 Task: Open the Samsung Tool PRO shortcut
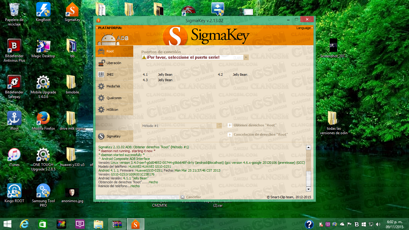click(x=43, y=195)
